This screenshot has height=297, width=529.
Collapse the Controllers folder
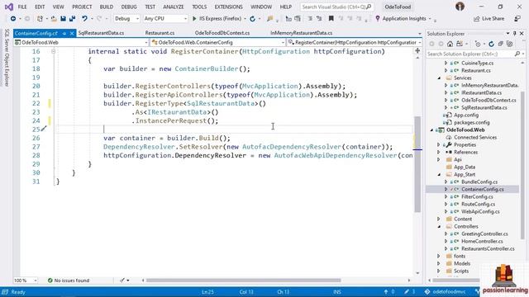click(x=439, y=227)
